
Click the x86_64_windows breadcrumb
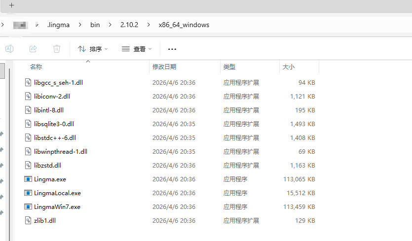184,25
